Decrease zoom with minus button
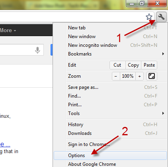 (x=116, y=76)
